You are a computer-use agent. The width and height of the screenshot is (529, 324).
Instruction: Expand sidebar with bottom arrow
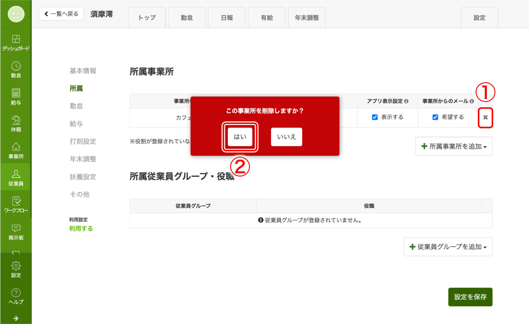click(x=16, y=318)
